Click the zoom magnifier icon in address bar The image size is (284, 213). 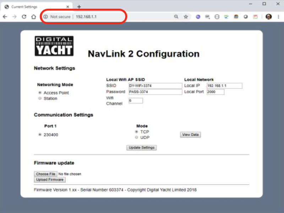(x=176, y=17)
